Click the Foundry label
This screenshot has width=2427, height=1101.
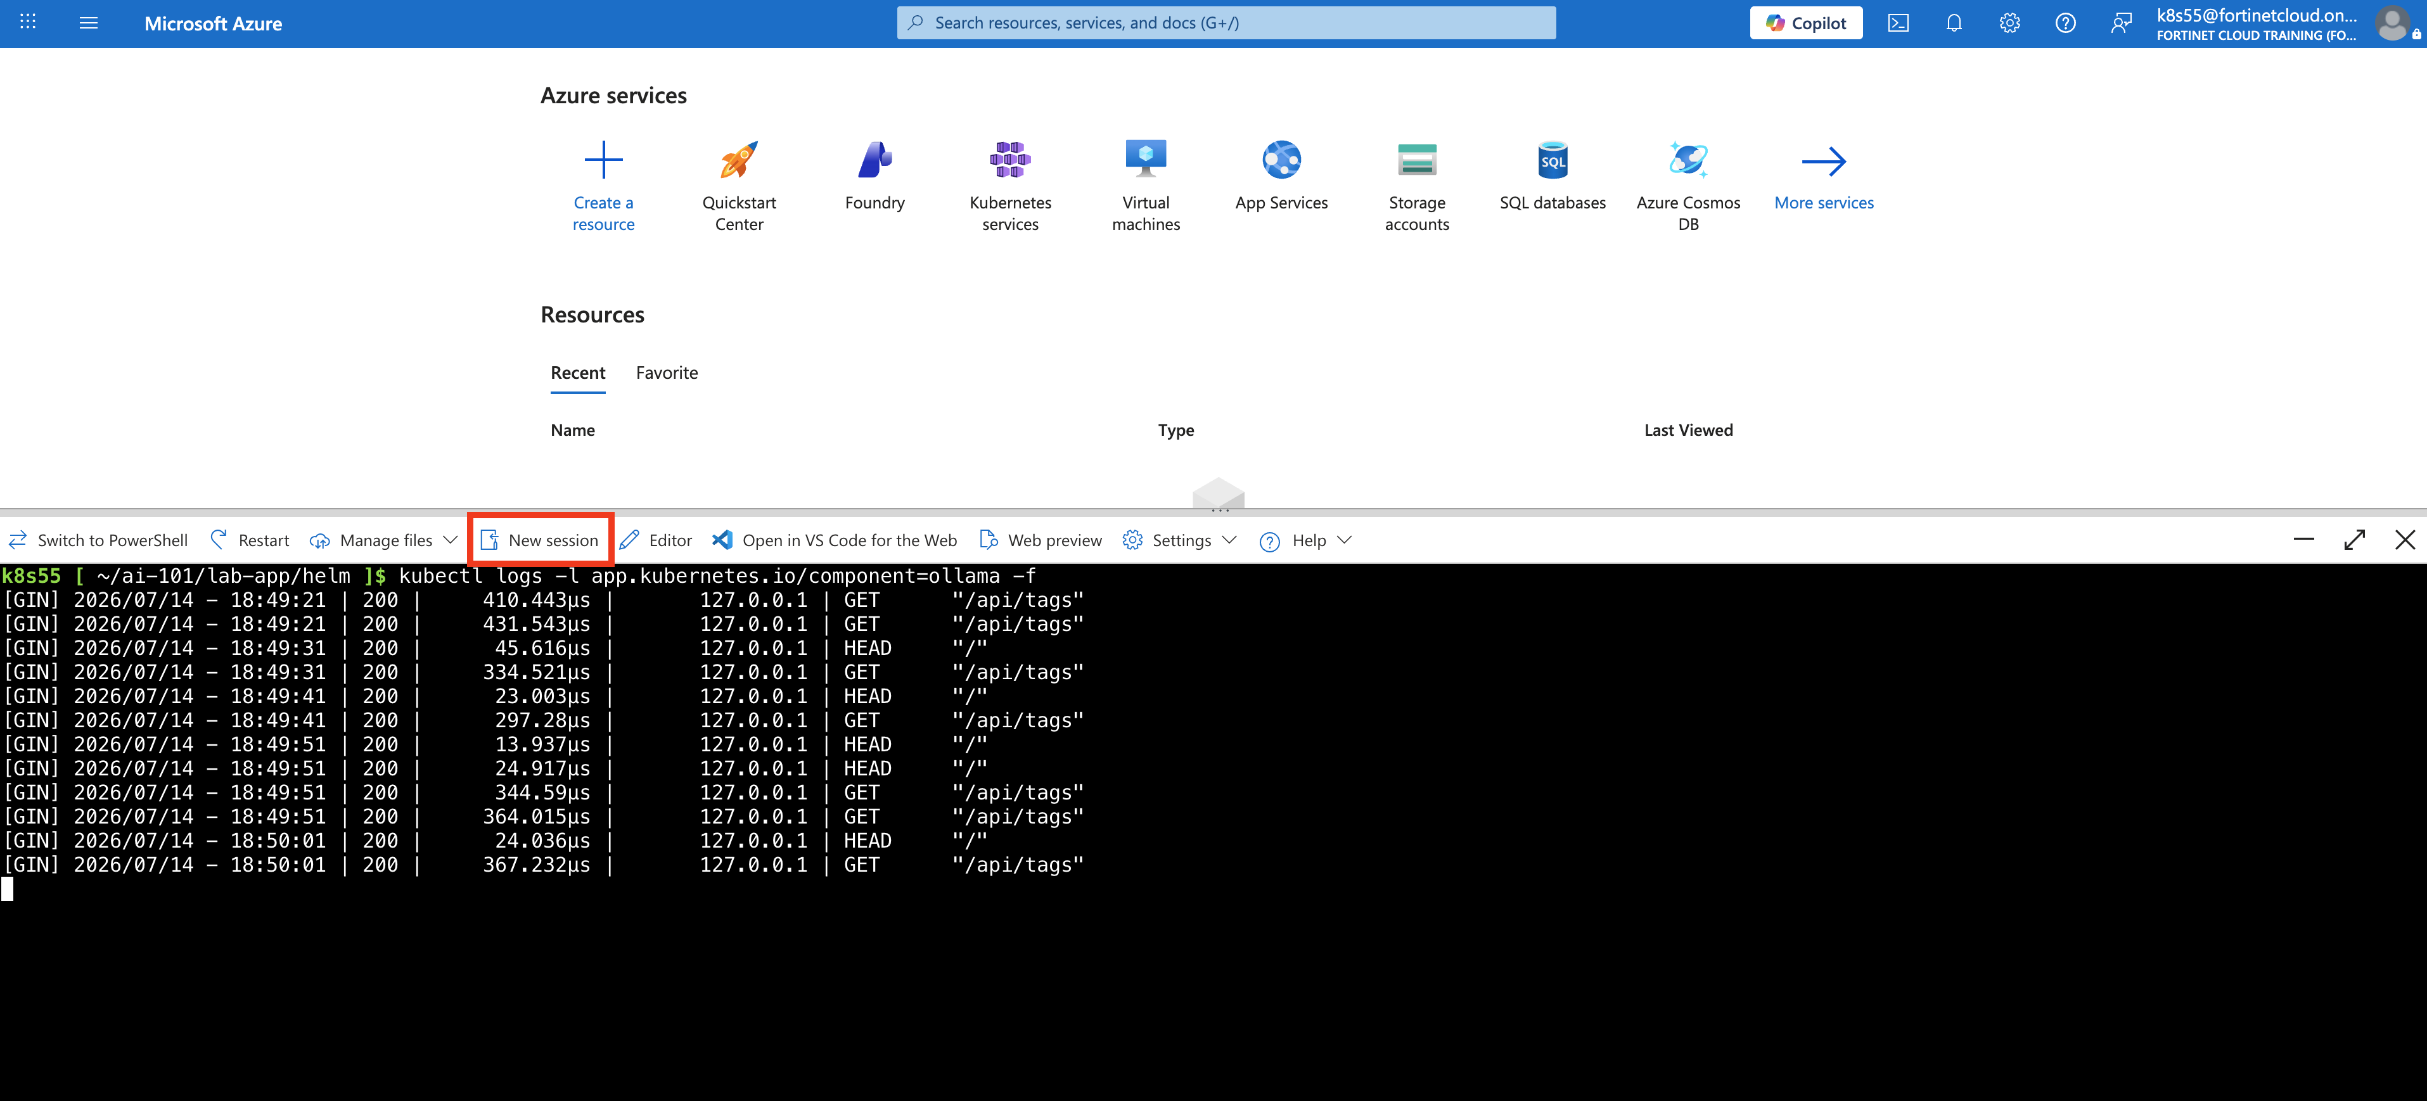[x=875, y=203]
